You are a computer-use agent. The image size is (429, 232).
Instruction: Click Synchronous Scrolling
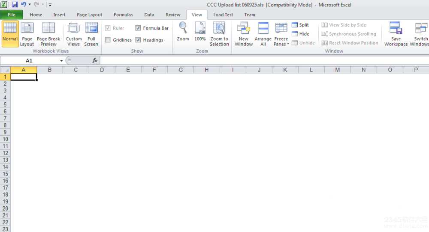click(349, 34)
